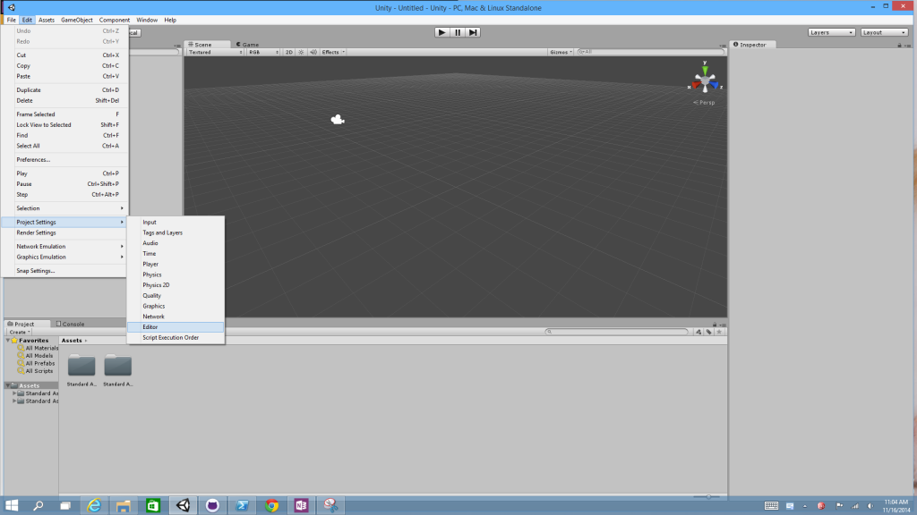Open the Window menu
The width and height of the screenshot is (917, 515).
(147, 20)
